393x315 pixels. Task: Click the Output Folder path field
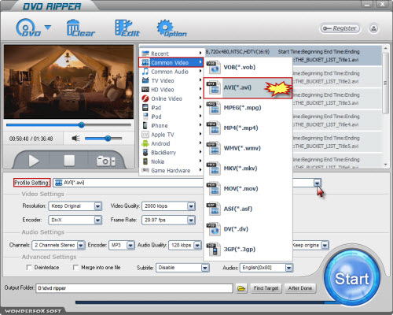point(134,288)
